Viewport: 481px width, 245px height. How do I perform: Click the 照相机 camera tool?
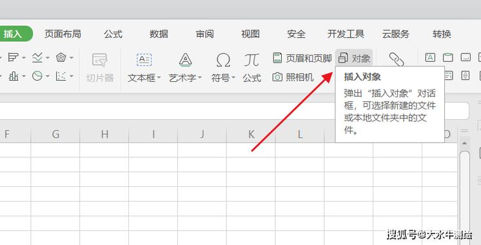[x=293, y=77]
